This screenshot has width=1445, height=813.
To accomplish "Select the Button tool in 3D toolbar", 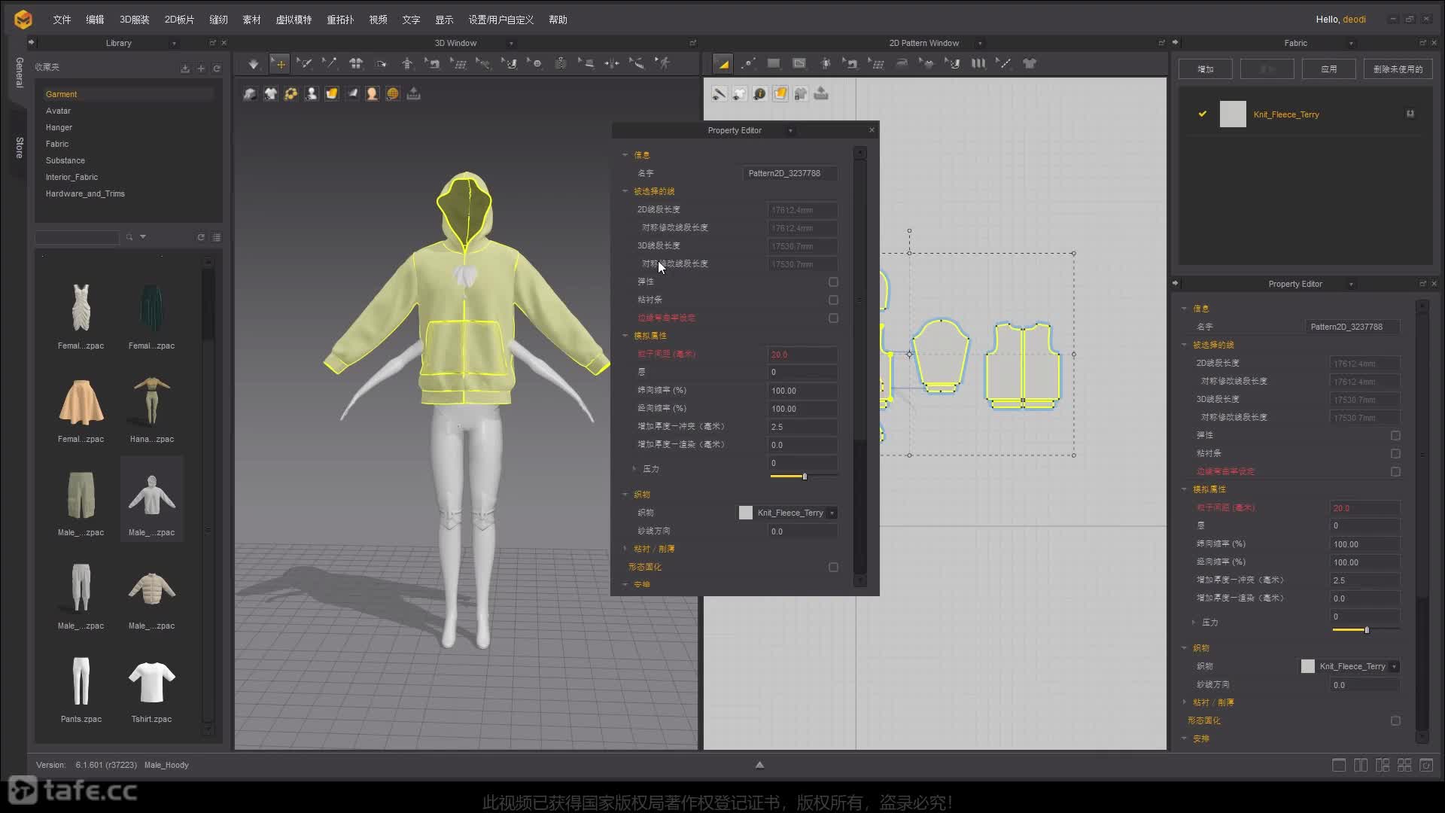I will point(535,64).
